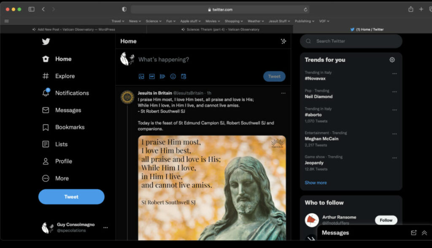Click the composer Tweet button
This screenshot has width=432, height=248.
point(274,77)
